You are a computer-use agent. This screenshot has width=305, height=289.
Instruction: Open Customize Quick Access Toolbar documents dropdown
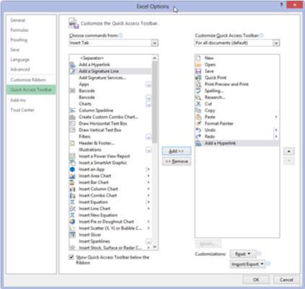(x=276, y=43)
